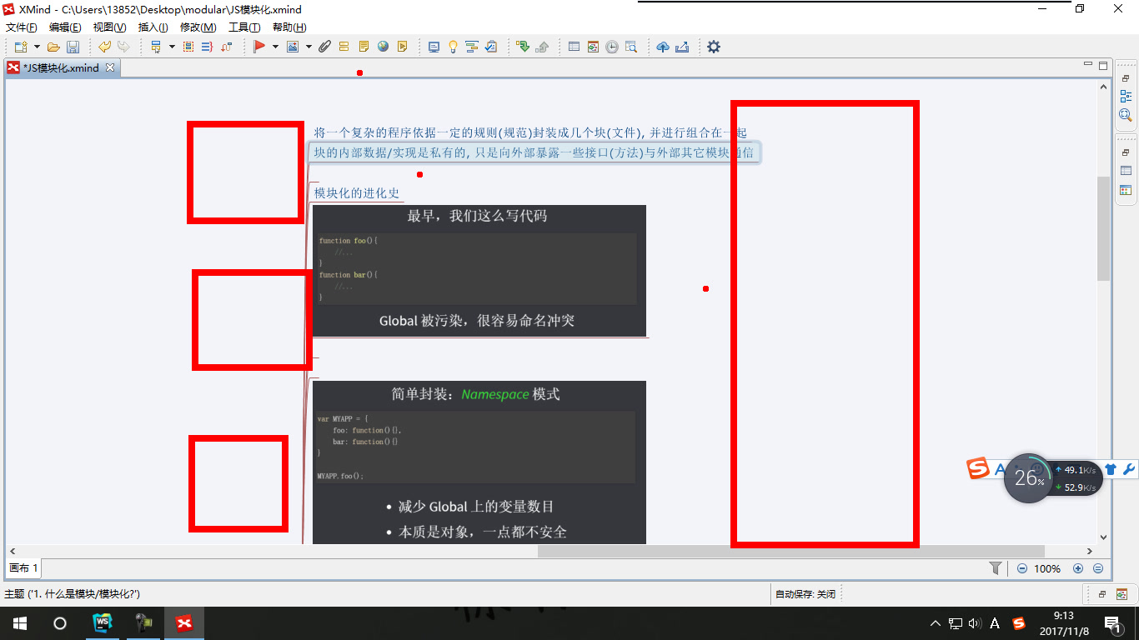The width and height of the screenshot is (1139, 640).
Task: Switch to the 画布 1 sheet tab
Action: click(x=23, y=567)
